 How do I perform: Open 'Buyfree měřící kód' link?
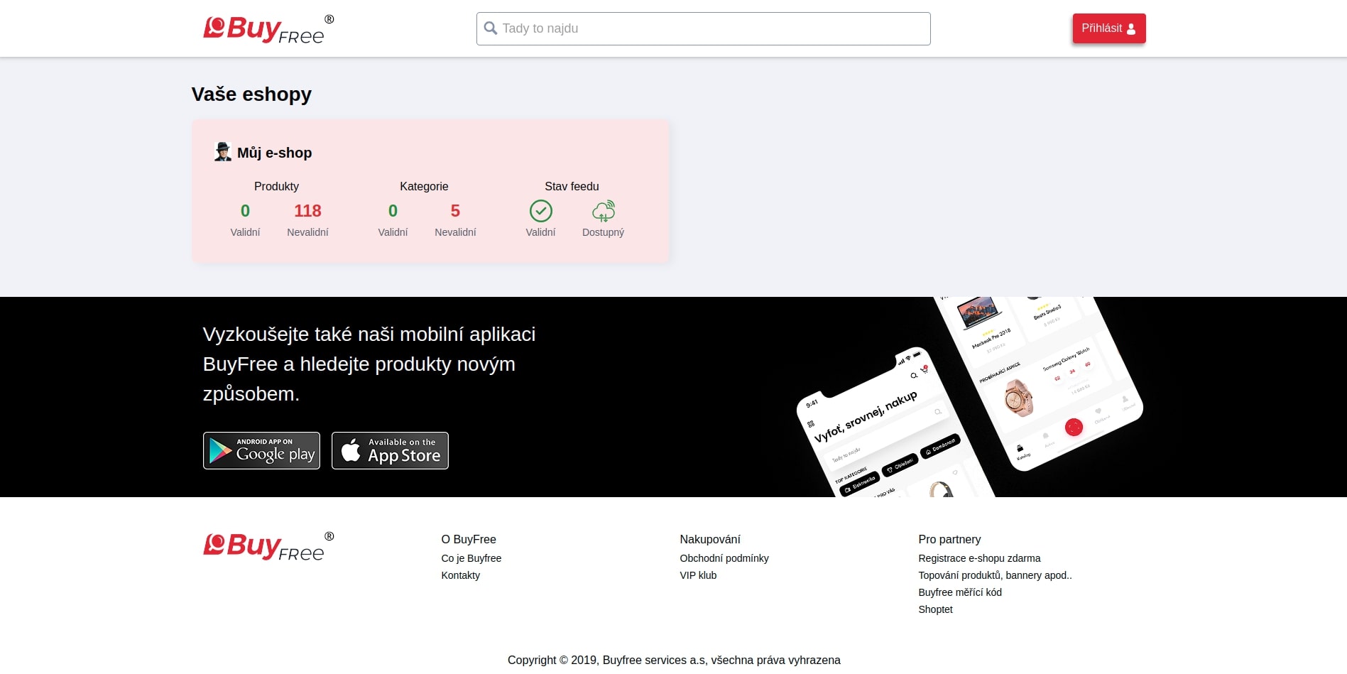(960, 592)
